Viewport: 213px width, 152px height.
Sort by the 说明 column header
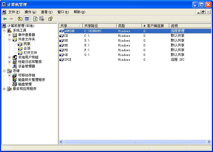[x=190, y=26]
